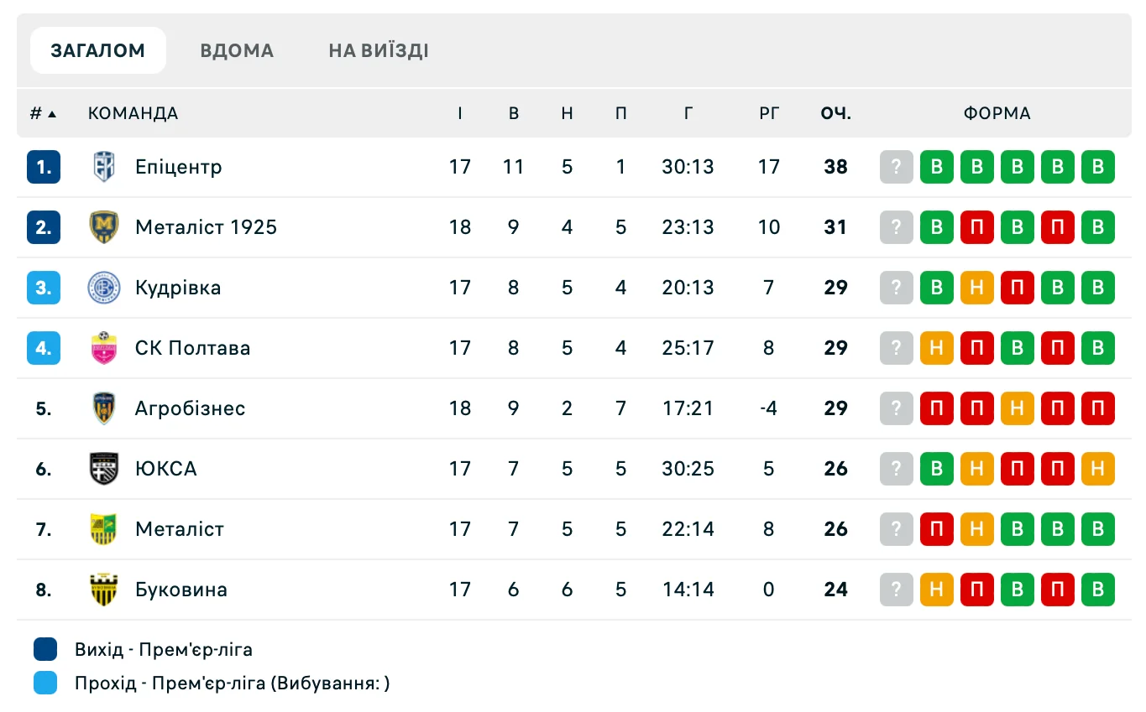Click Епіцентр's gray question mark form badge
This screenshot has width=1146, height=712.
pos(897,167)
